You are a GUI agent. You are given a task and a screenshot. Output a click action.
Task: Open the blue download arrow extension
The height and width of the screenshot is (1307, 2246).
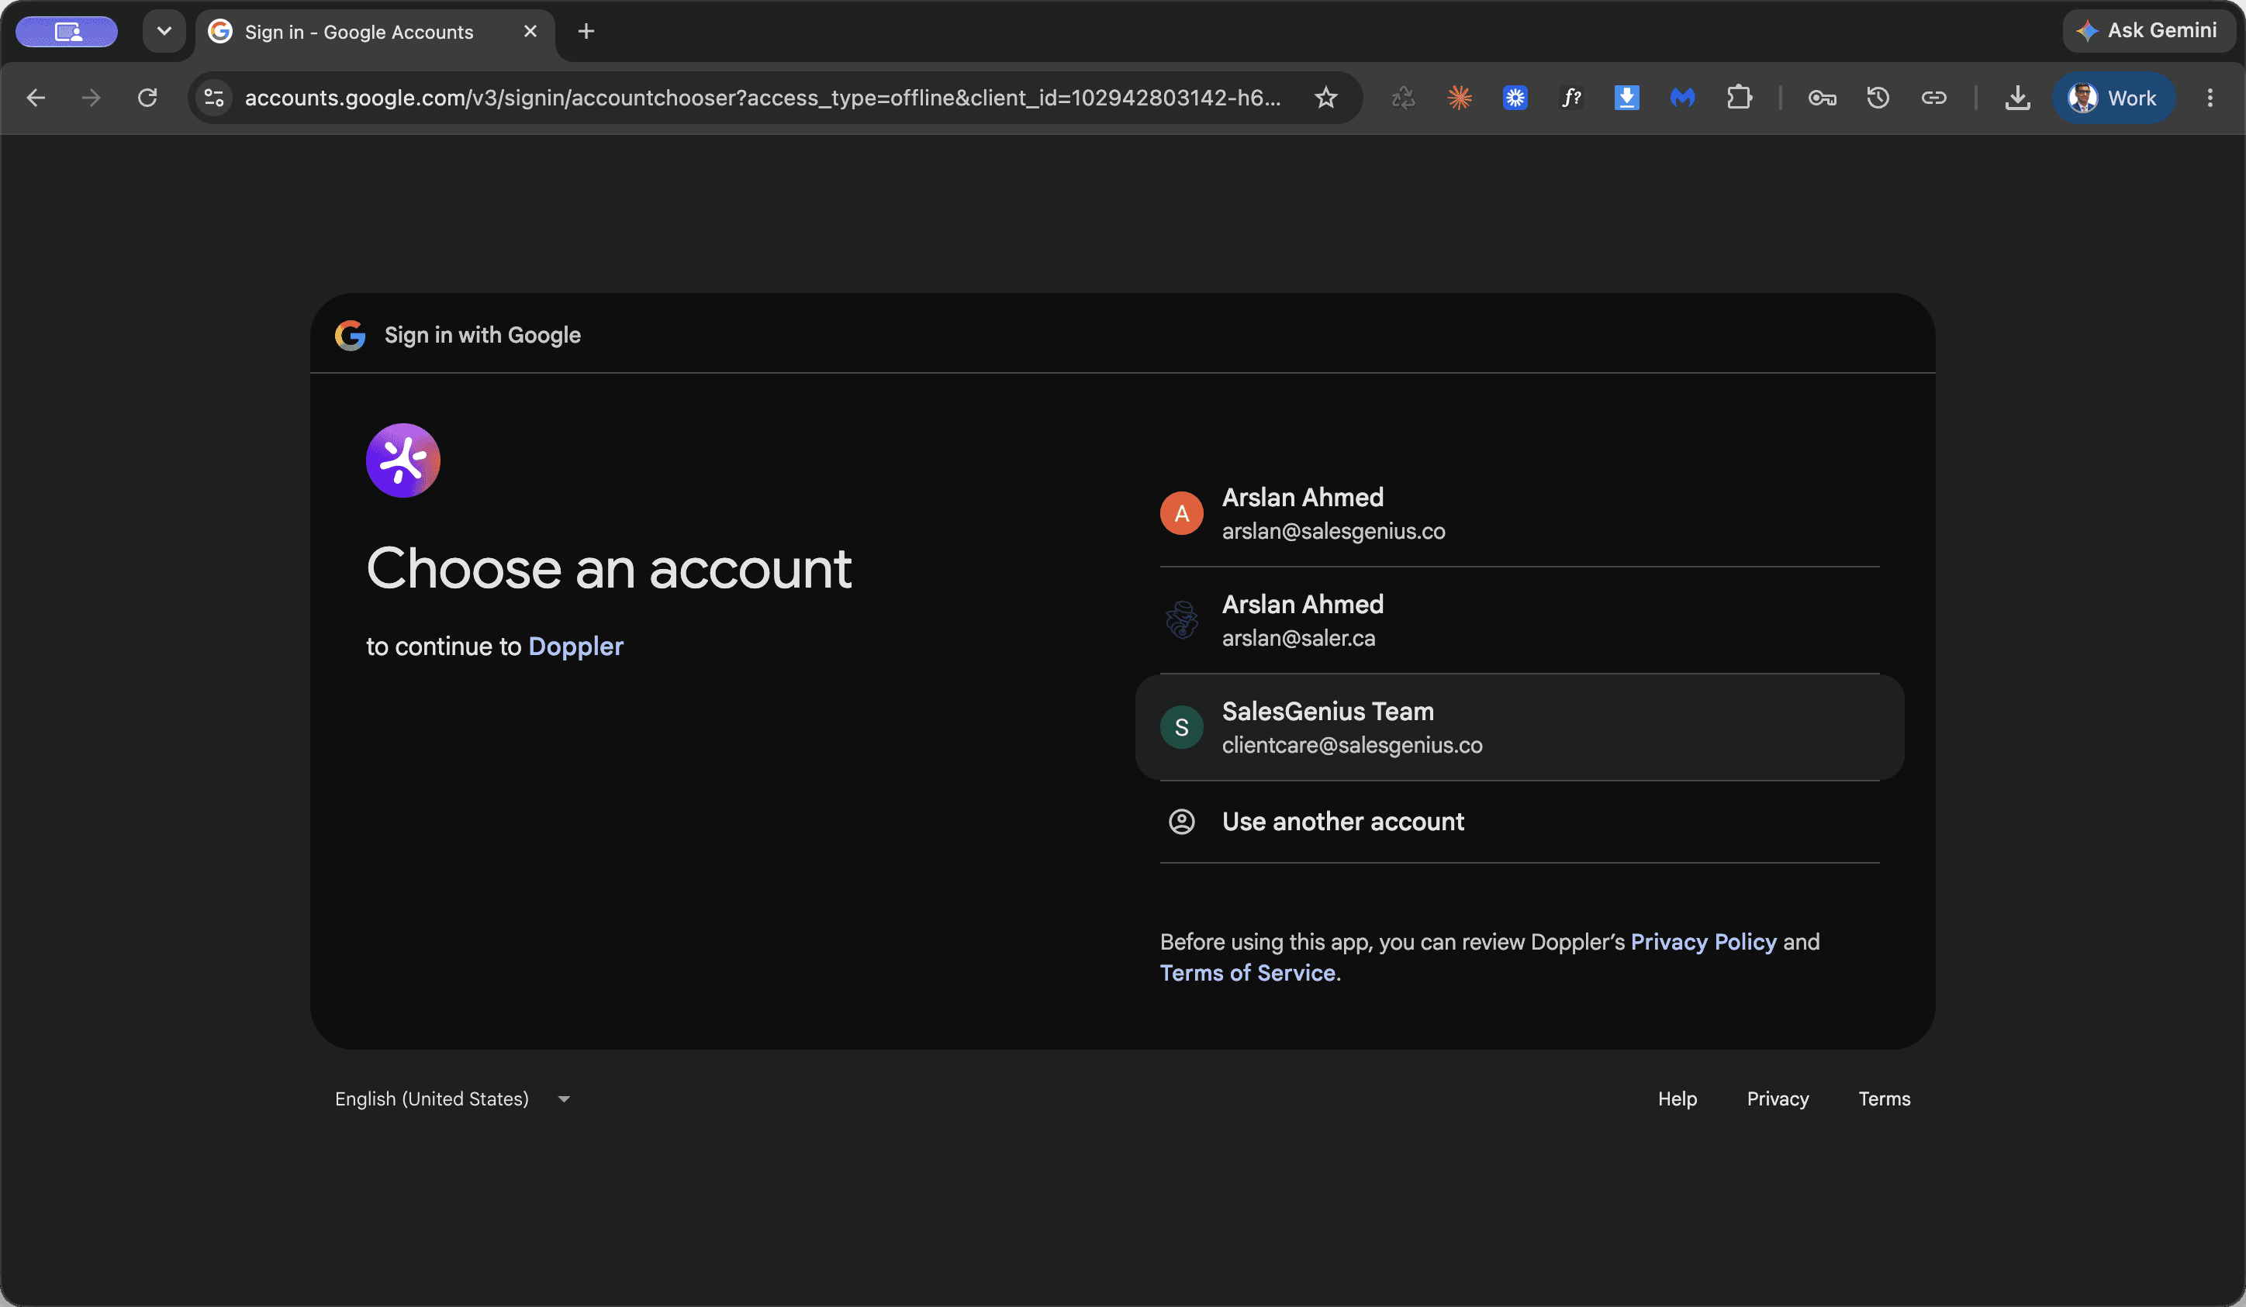point(1626,98)
